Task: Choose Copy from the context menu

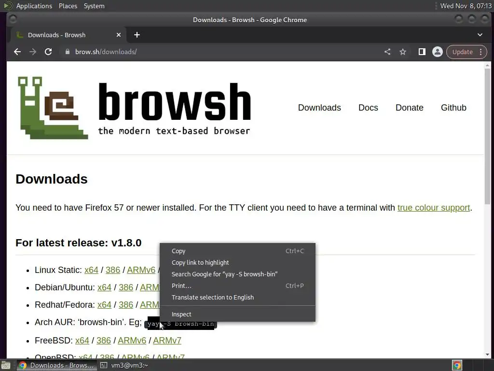Action: [x=237, y=251]
